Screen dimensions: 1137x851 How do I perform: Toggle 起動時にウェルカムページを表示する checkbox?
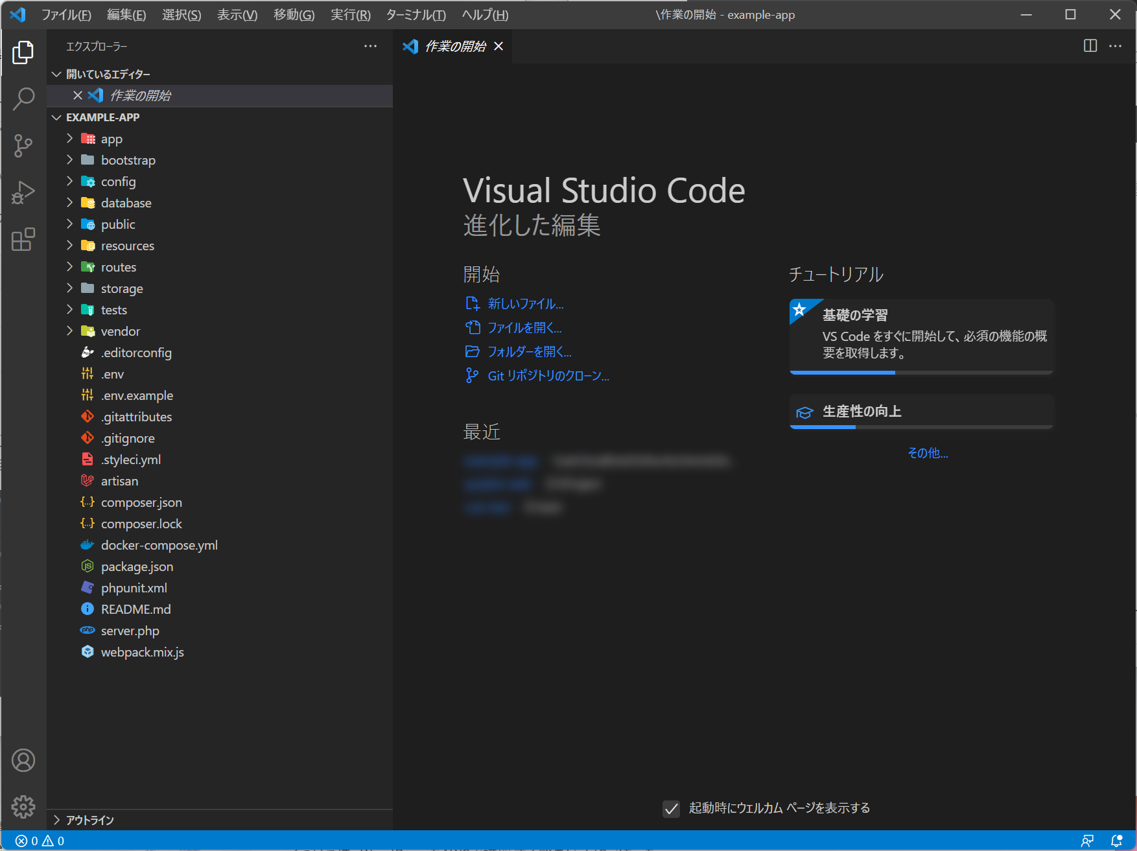672,808
